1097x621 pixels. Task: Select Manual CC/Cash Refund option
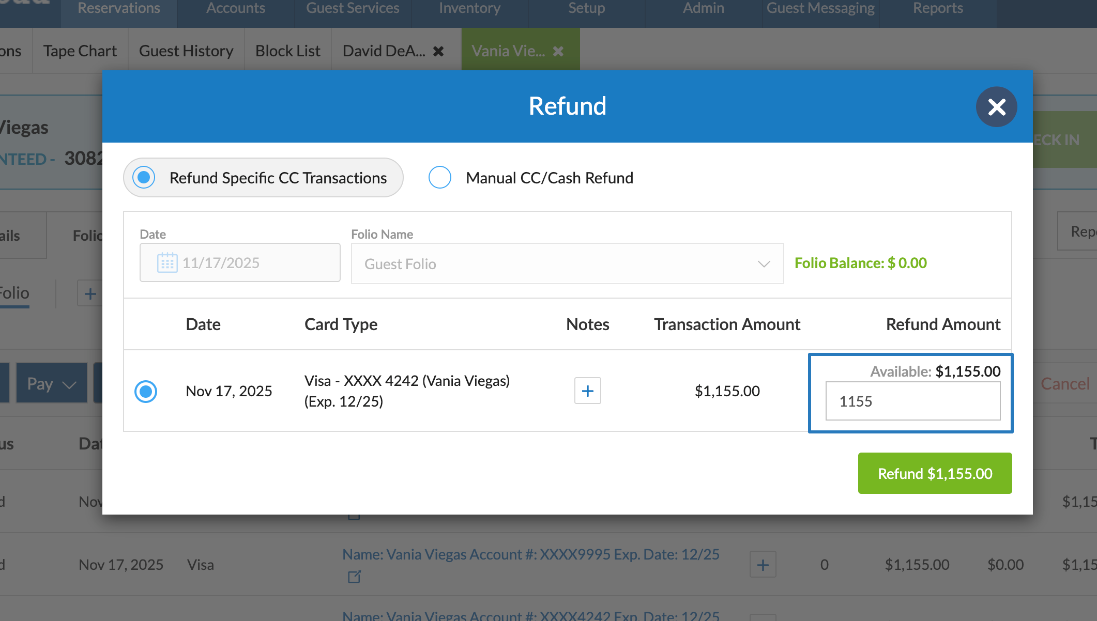click(440, 178)
